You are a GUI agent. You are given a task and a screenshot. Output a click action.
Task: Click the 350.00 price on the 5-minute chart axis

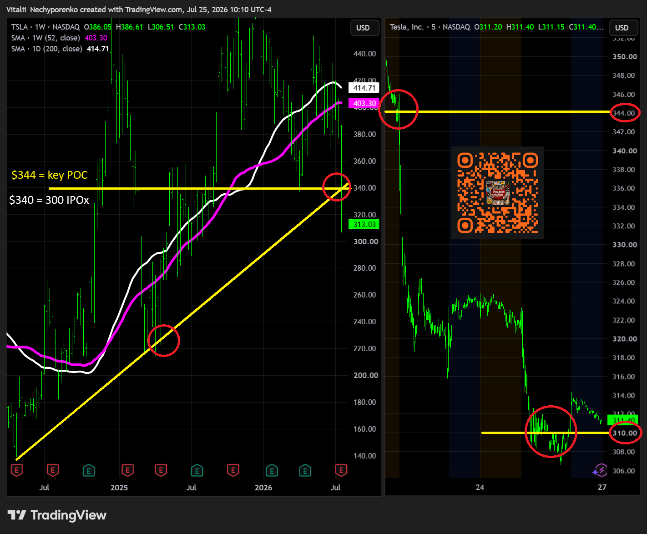[625, 56]
